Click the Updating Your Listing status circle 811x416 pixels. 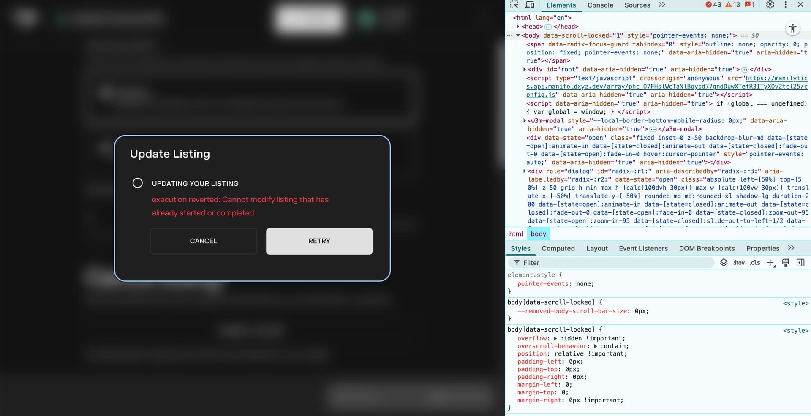[x=138, y=183]
